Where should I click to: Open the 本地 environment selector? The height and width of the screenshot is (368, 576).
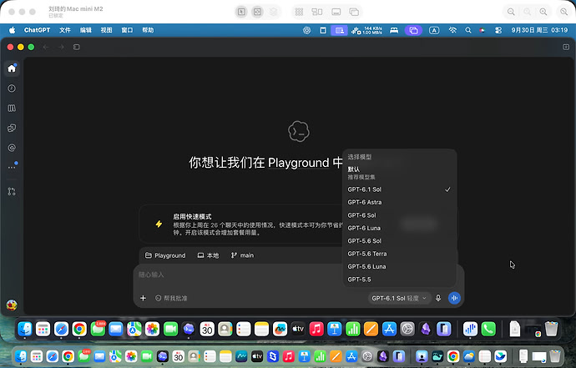208,255
